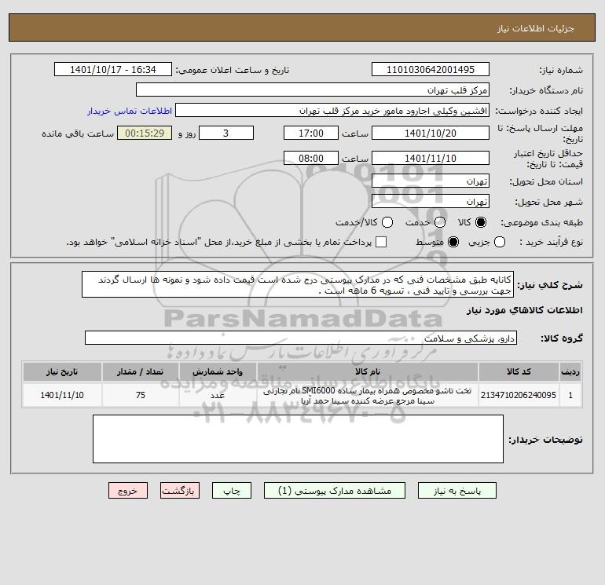Click the delivery province field تهران
Viewport: 605px width, 585px height.
point(431,181)
